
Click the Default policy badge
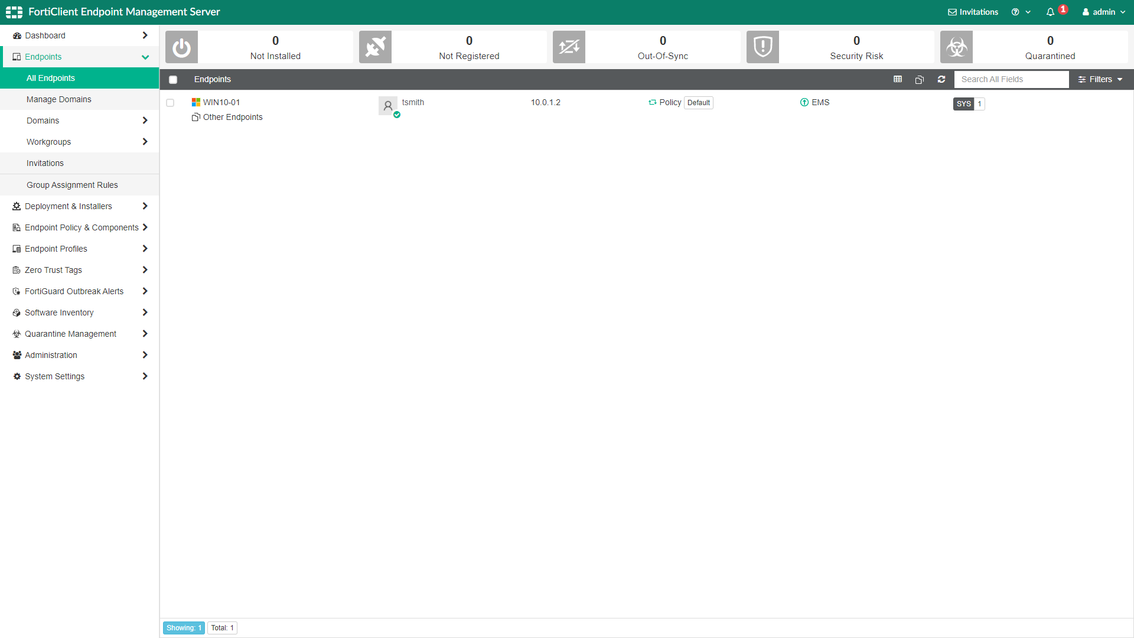pos(698,103)
